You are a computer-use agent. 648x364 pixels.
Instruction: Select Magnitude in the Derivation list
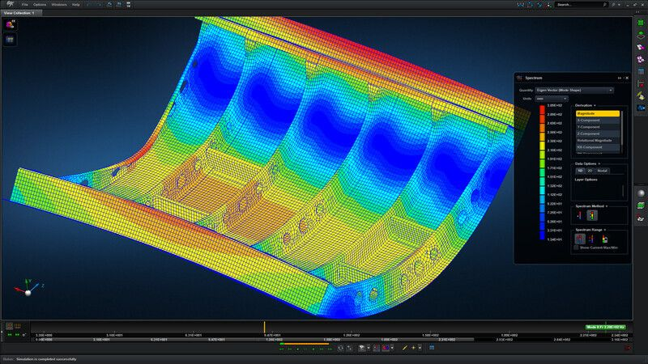(597, 114)
